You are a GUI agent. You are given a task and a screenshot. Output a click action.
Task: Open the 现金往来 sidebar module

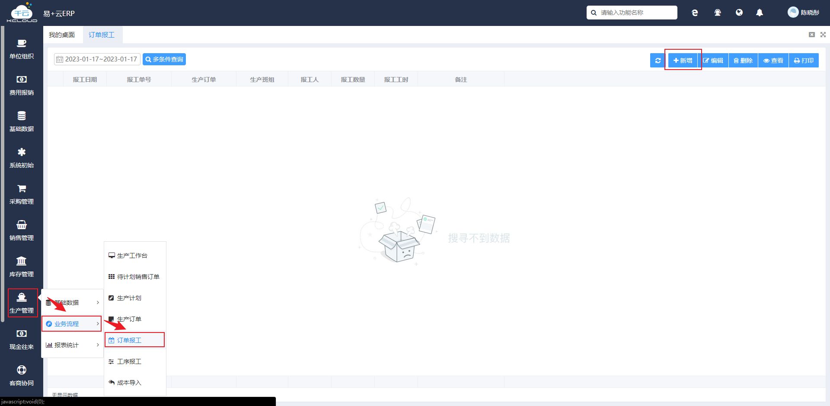click(x=22, y=340)
